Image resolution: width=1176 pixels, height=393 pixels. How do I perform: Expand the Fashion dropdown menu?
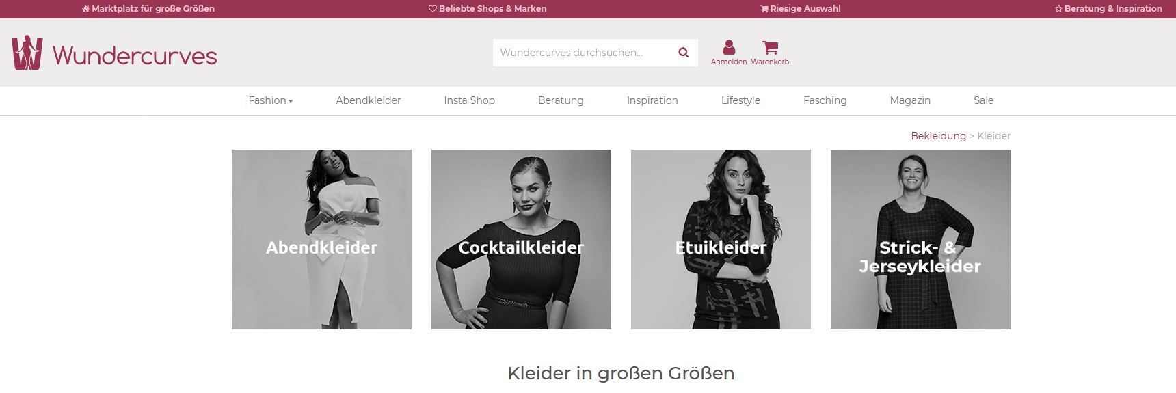pos(271,100)
